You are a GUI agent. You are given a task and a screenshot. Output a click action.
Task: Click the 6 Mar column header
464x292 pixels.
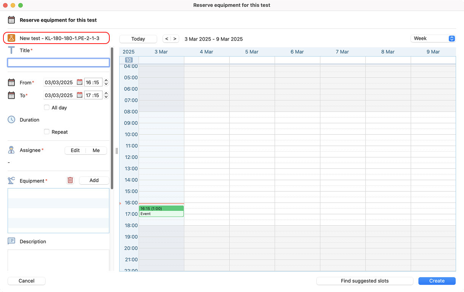[297, 52]
